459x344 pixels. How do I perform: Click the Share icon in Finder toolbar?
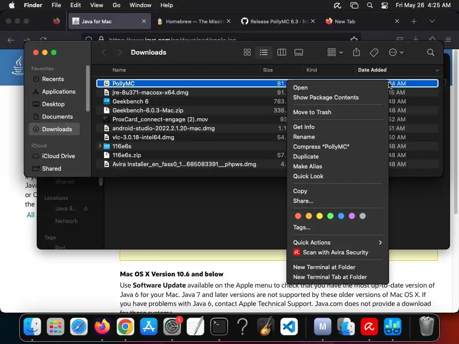pos(356,52)
